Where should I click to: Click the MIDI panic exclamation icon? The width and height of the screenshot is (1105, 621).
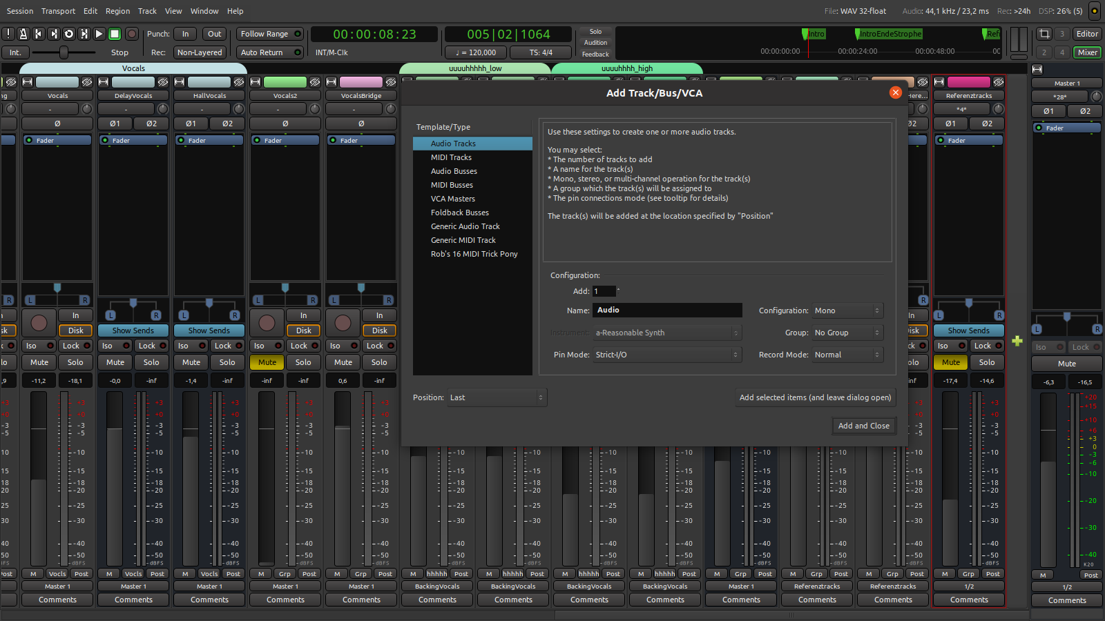(x=8, y=34)
